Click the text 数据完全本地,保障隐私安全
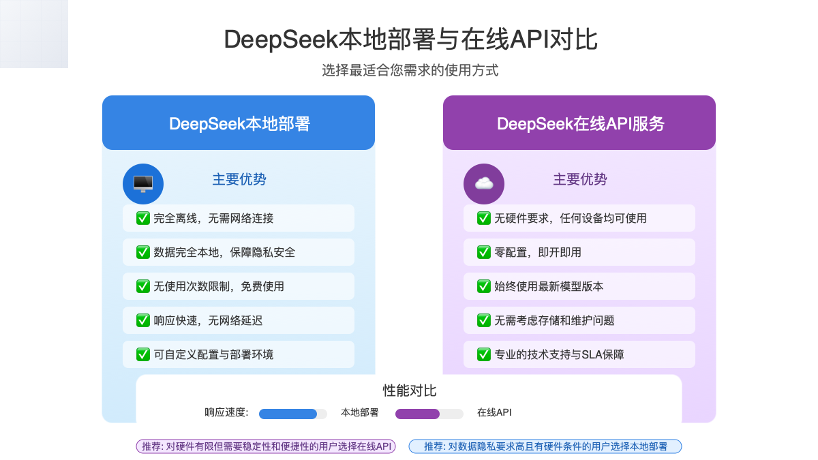This screenshot has width=818, height=460. [224, 252]
